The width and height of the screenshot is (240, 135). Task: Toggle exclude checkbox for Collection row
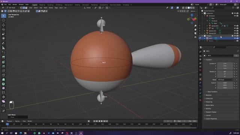(x=232, y=13)
